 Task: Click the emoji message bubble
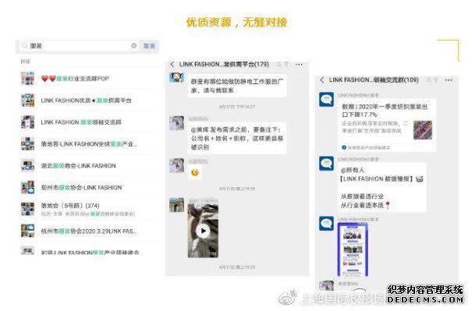tap(195, 172)
